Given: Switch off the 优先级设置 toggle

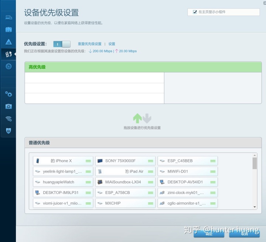Looking at the screenshot, I should pos(62,44).
